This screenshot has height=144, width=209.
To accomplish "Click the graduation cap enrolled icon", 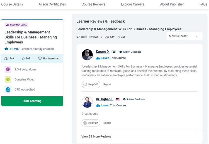I will click(x=6, y=49).
